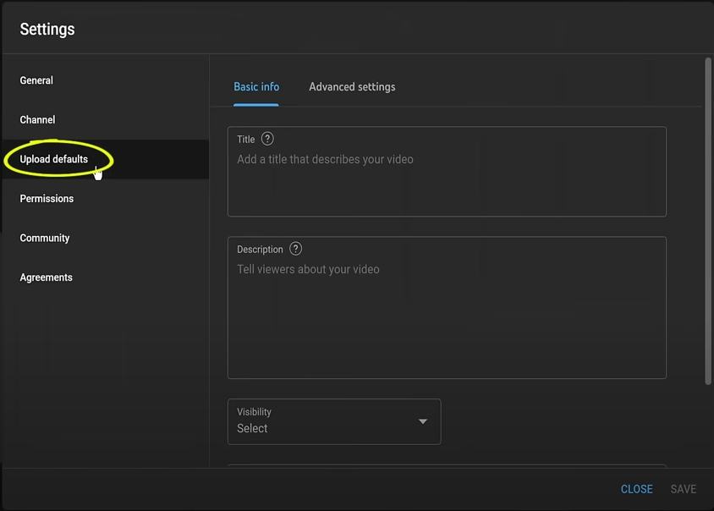Select Upload defaults in the sidebar
714x511 pixels.
(x=54, y=159)
